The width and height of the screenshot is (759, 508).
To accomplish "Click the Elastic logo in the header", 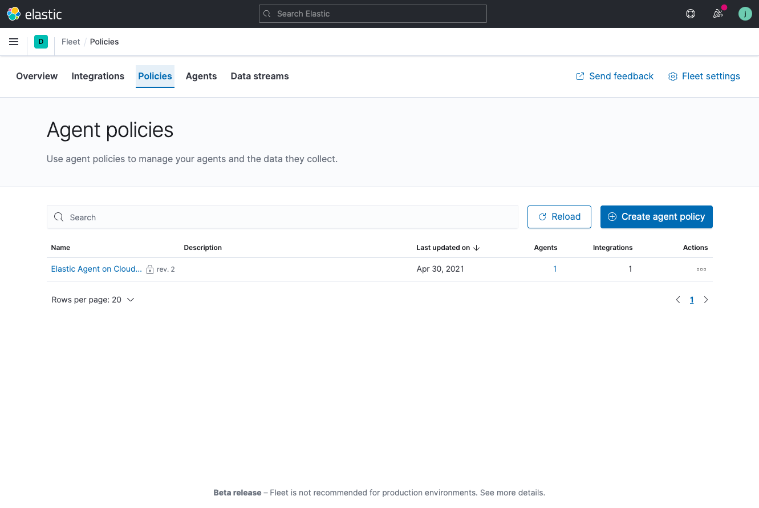I will (14, 13).
